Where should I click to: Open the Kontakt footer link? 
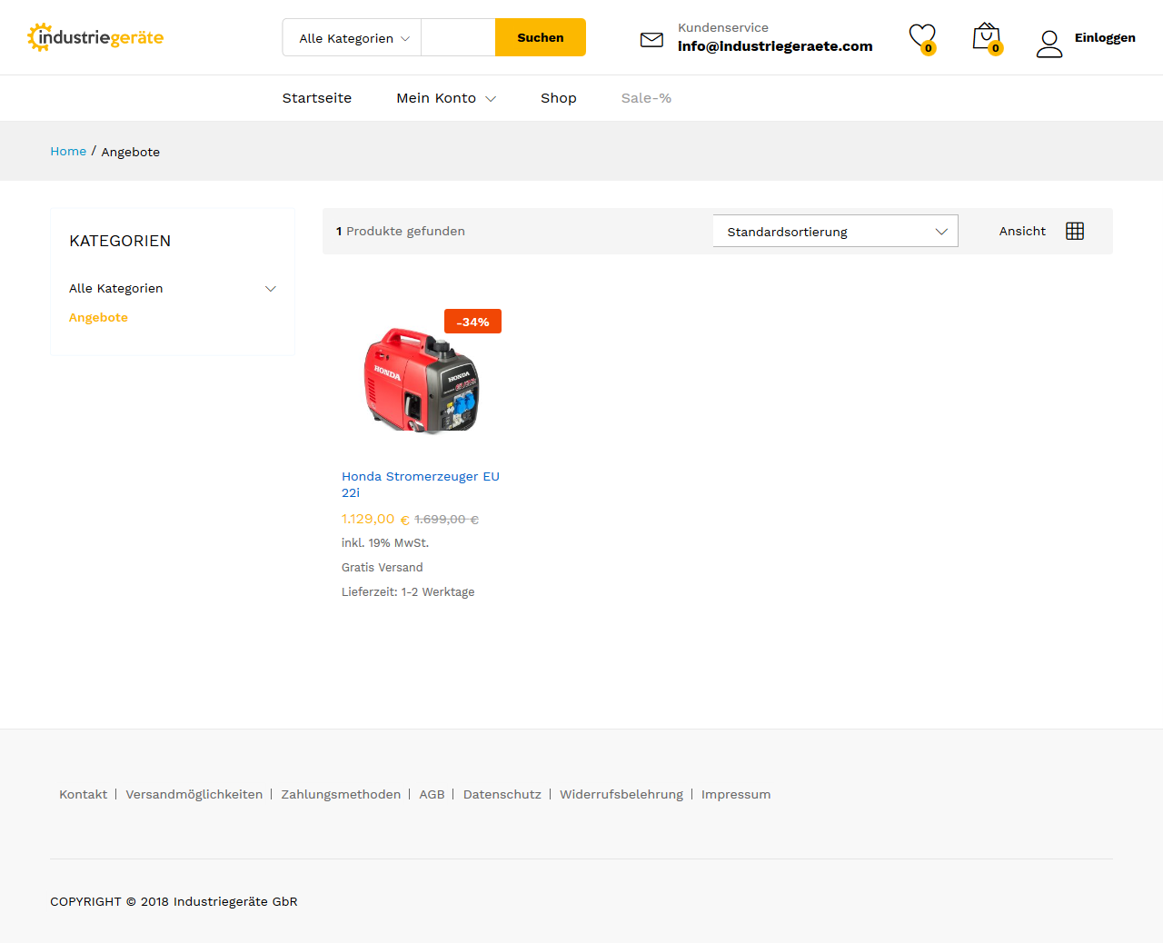83,794
